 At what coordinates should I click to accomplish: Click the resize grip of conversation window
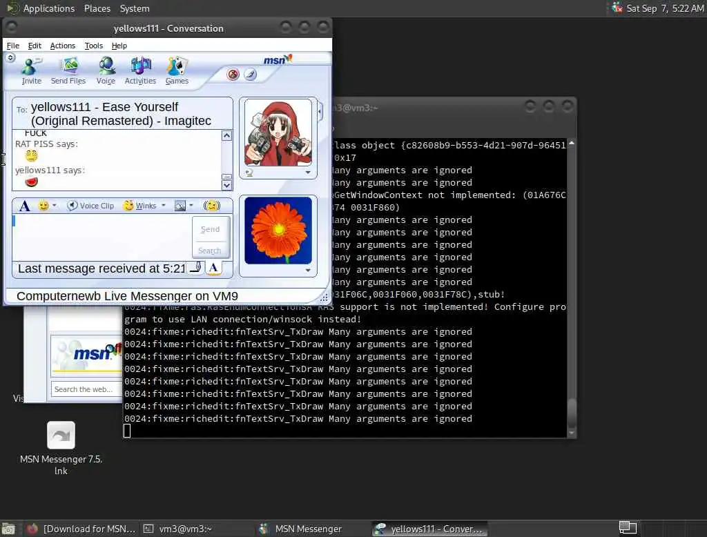pos(324,297)
